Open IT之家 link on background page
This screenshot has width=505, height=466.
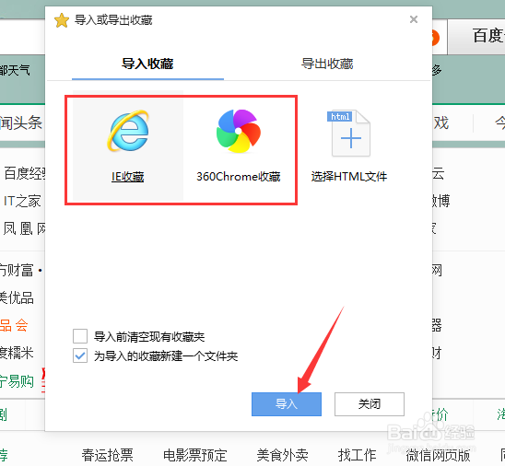pos(22,201)
